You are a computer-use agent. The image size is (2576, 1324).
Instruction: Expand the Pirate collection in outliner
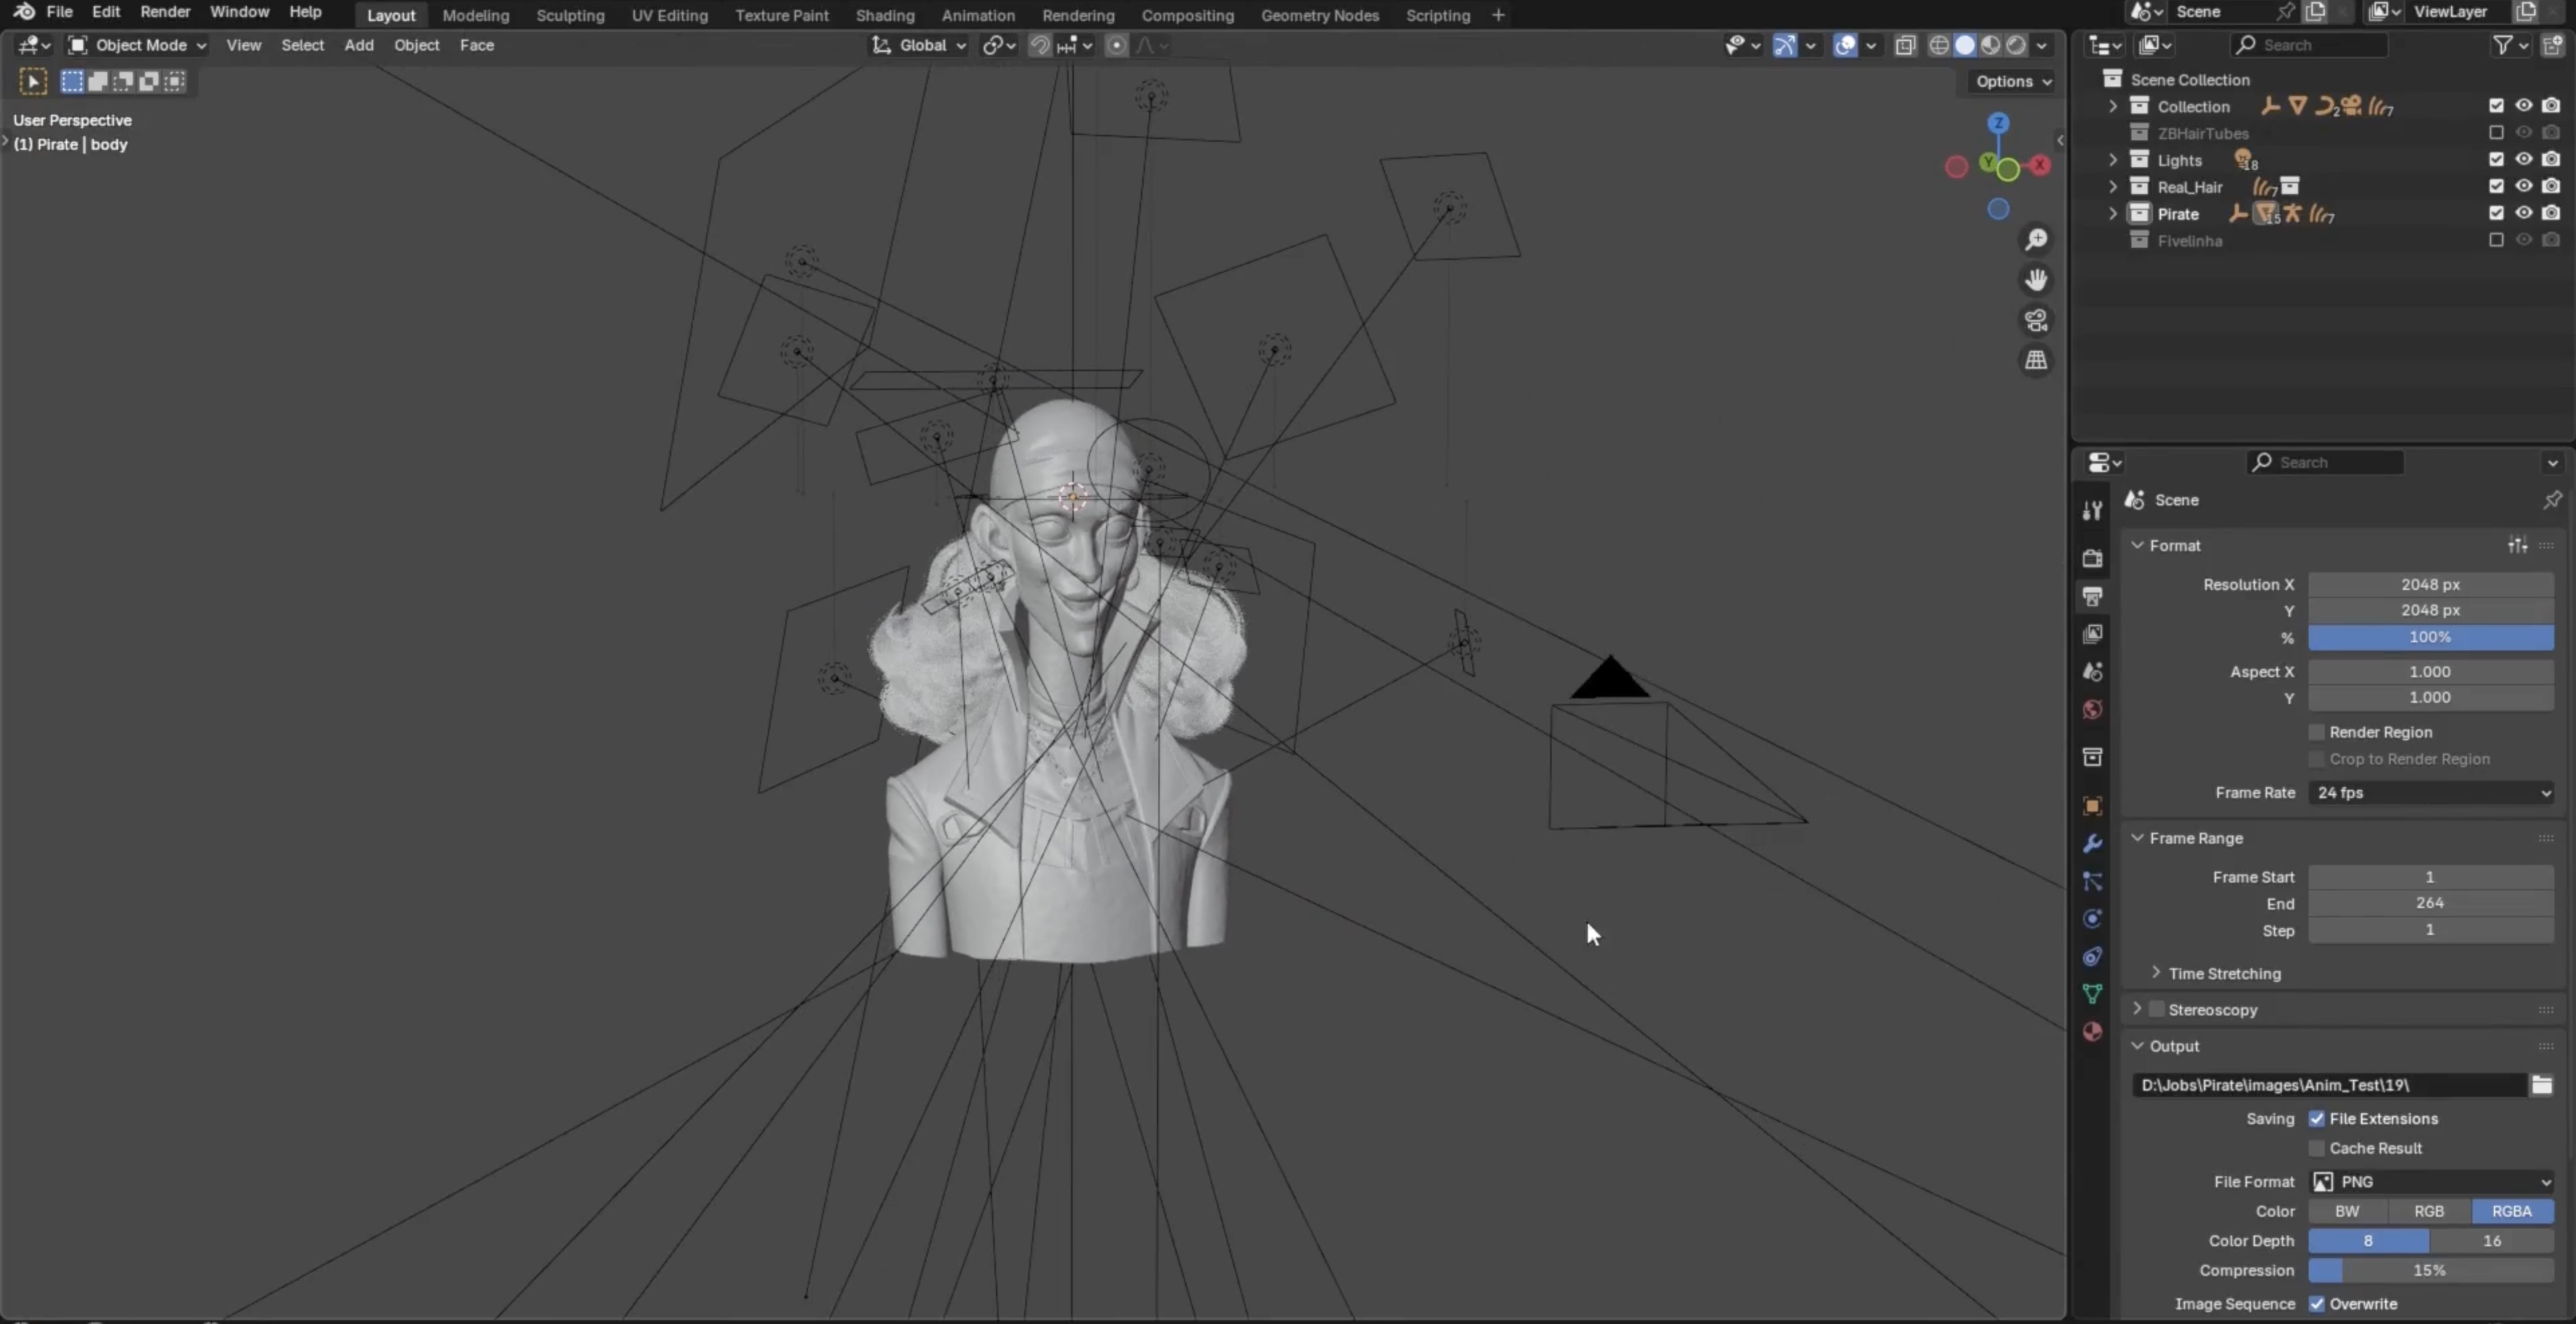[2112, 214]
